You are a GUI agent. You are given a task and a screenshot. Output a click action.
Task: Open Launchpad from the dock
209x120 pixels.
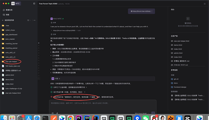click(12, 118)
